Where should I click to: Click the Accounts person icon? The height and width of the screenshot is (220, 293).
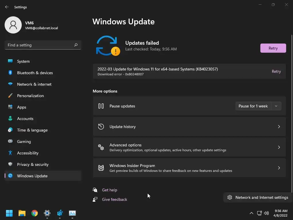point(10,118)
